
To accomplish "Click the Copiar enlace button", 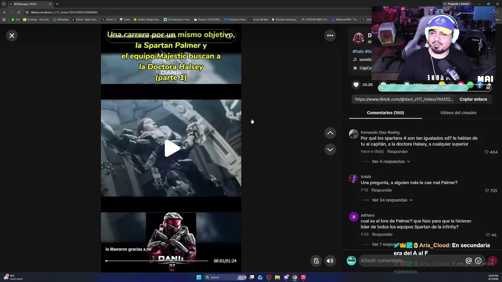I will pyautogui.click(x=473, y=99).
